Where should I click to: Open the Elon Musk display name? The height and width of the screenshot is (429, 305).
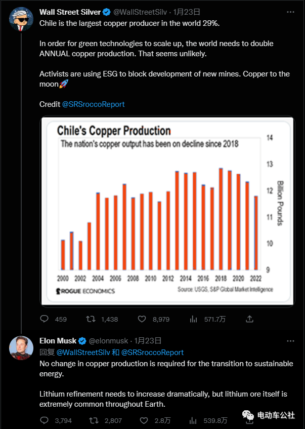(58, 341)
